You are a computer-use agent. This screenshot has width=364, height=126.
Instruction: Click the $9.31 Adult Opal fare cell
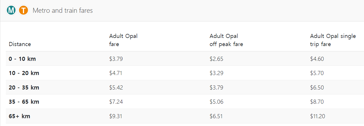point(116,116)
